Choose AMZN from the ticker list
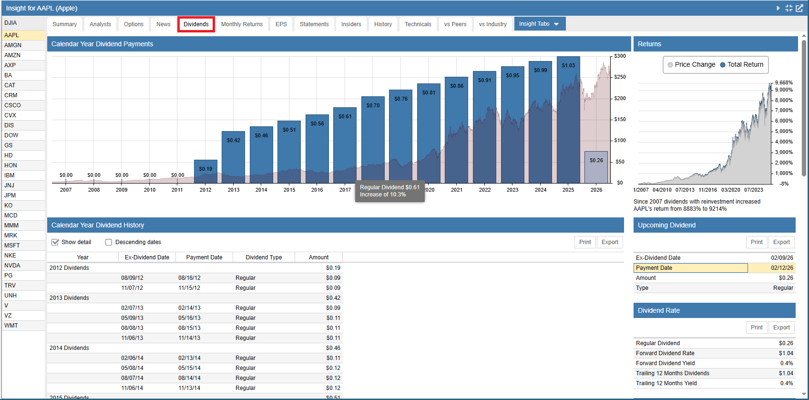This screenshot has height=400, width=809. coord(23,55)
